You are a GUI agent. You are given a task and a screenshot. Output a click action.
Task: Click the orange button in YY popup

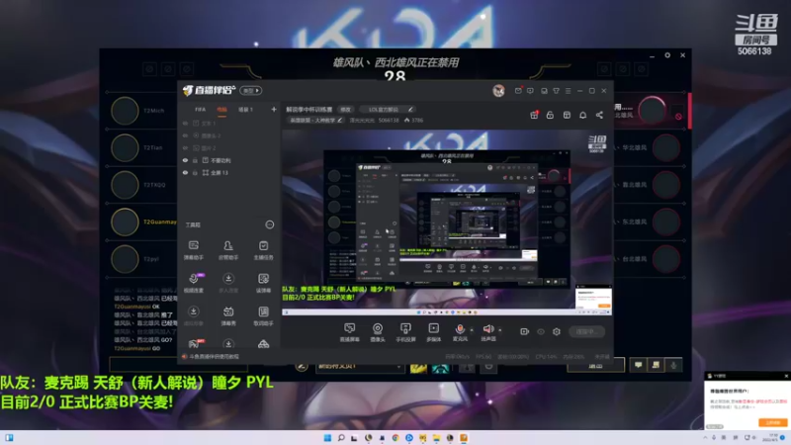(773, 422)
